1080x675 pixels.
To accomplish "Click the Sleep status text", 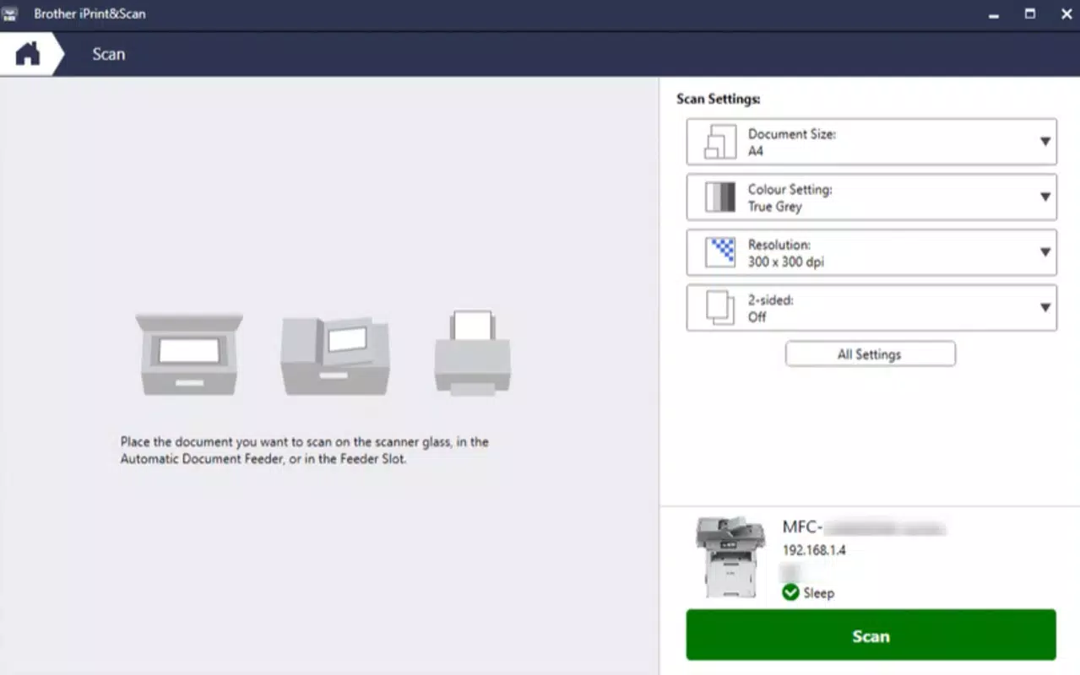I will [819, 593].
